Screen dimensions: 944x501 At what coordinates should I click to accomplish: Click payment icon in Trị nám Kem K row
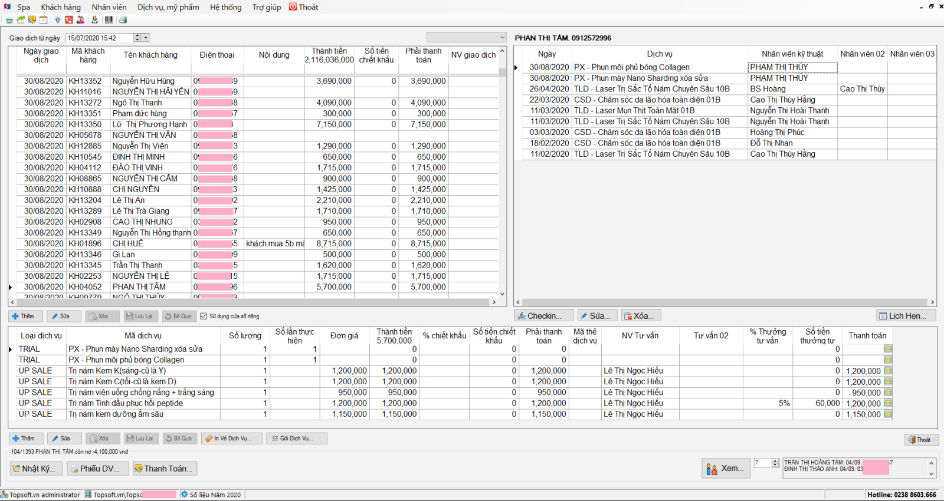887,371
